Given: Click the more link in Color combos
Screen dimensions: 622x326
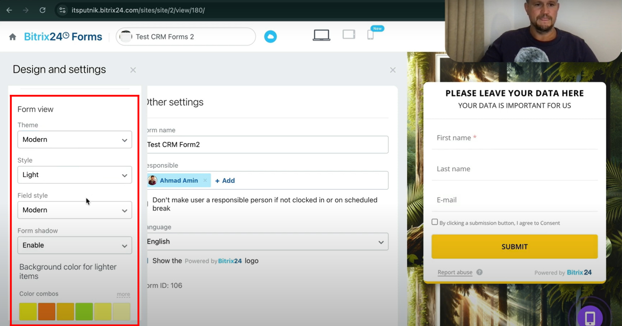Looking at the screenshot, I should (123, 294).
